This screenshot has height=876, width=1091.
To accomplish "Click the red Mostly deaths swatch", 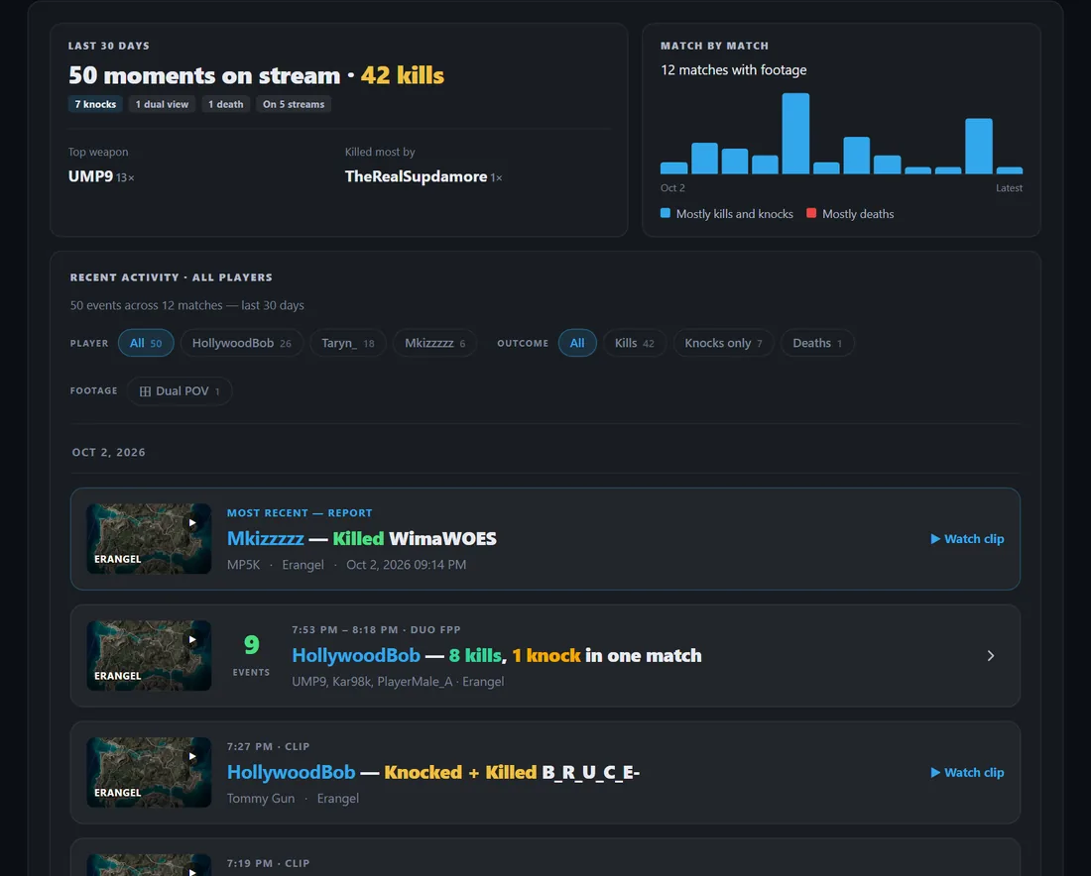I will click(x=810, y=213).
